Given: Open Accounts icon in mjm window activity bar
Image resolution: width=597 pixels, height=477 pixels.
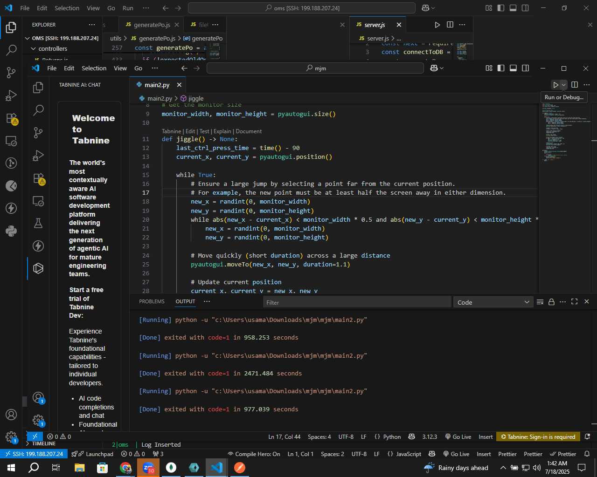Looking at the screenshot, I should (38, 398).
